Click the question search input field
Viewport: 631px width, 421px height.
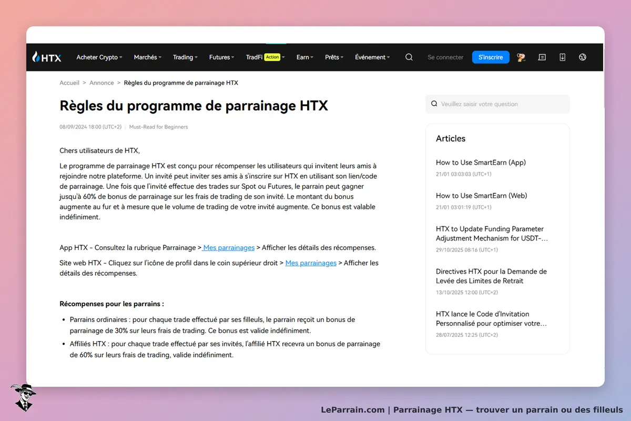(497, 104)
